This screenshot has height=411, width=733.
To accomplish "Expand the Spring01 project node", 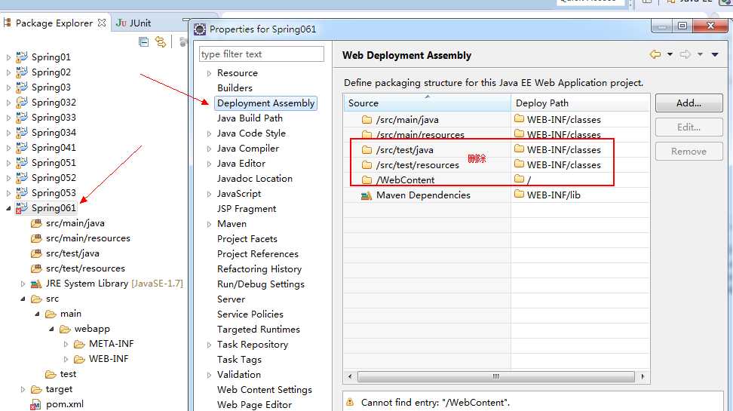I will click(x=8, y=57).
